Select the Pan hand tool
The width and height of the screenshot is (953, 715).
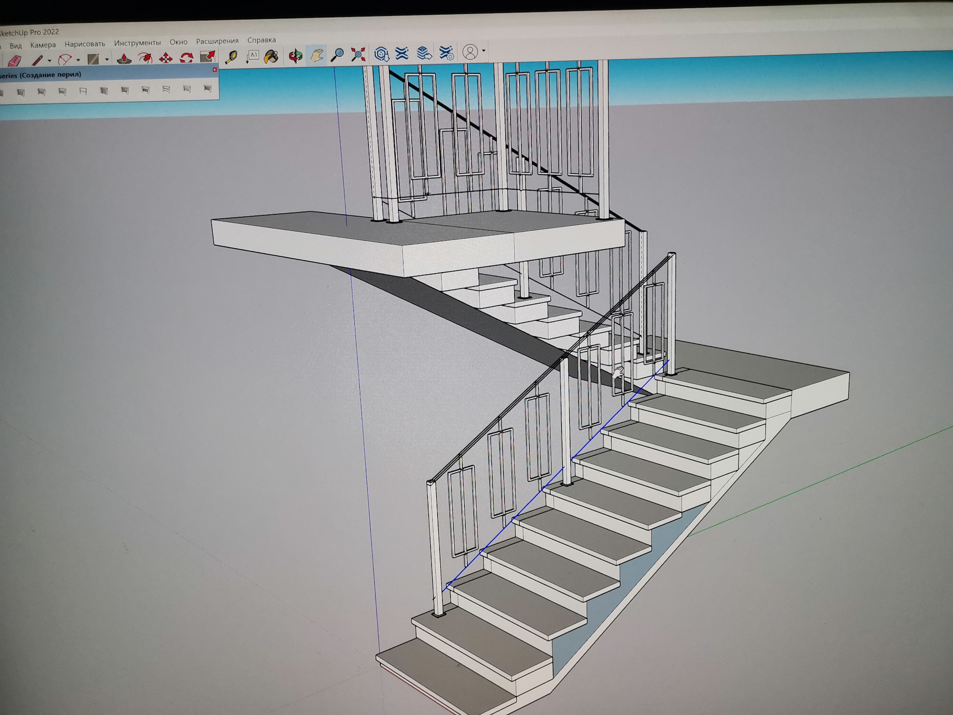point(317,55)
